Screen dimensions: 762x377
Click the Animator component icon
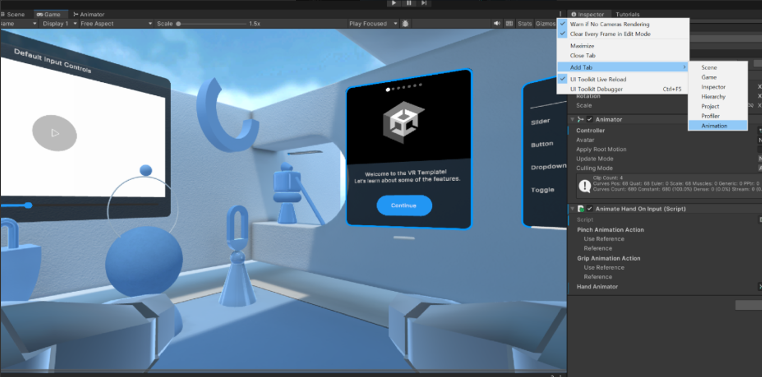coord(581,119)
